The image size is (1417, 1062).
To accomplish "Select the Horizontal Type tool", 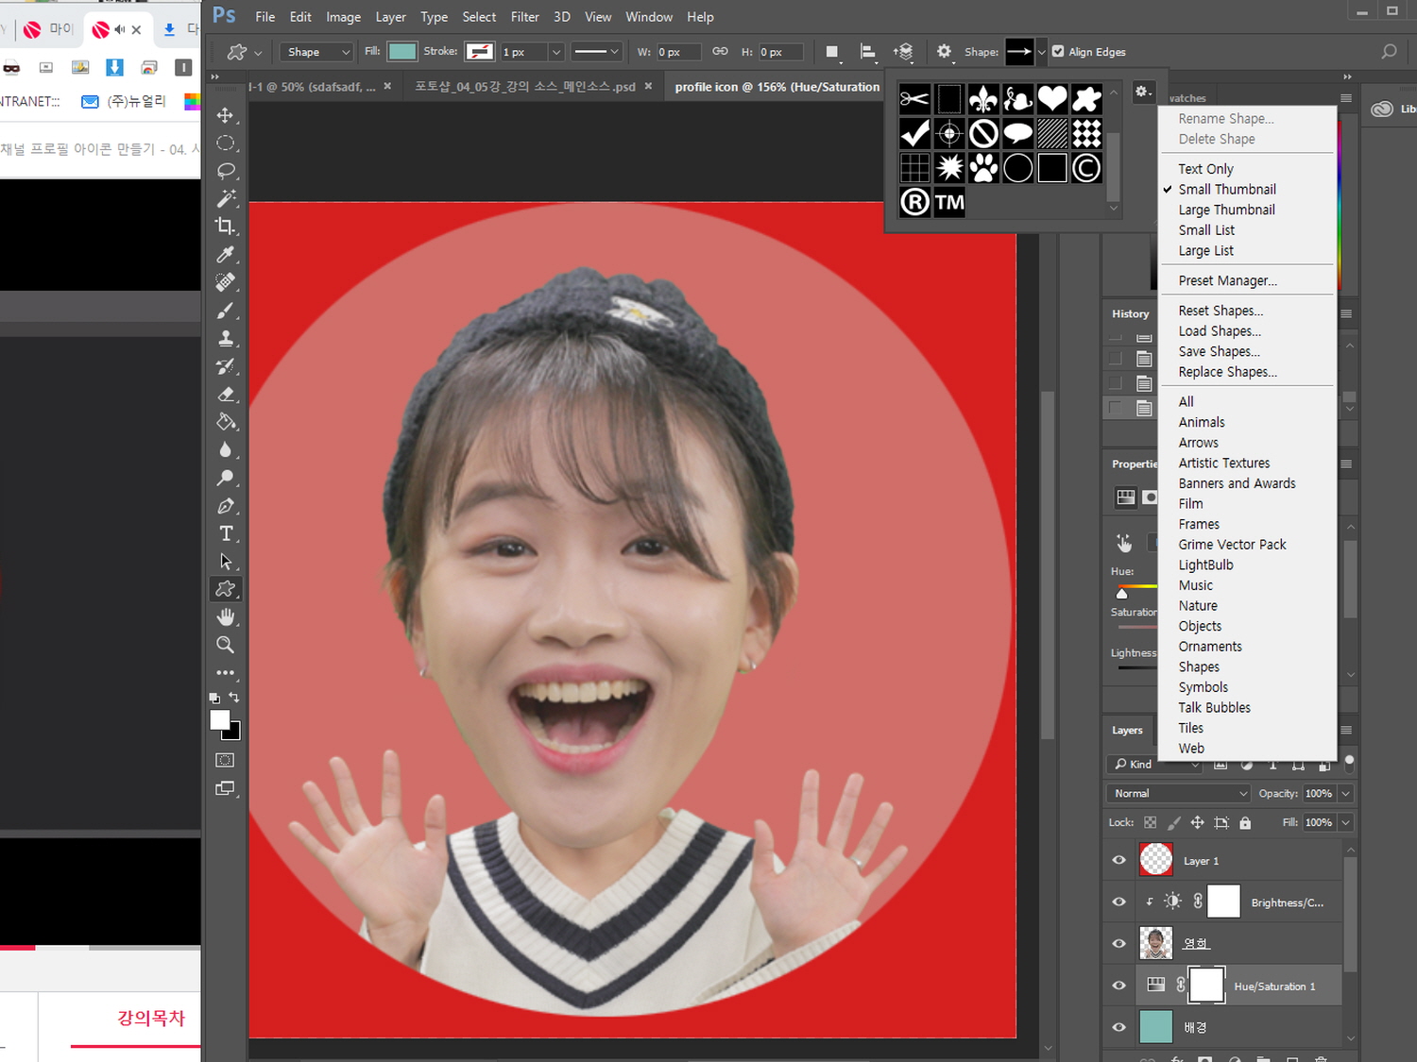I will pyautogui.click(x=225, y=533).
